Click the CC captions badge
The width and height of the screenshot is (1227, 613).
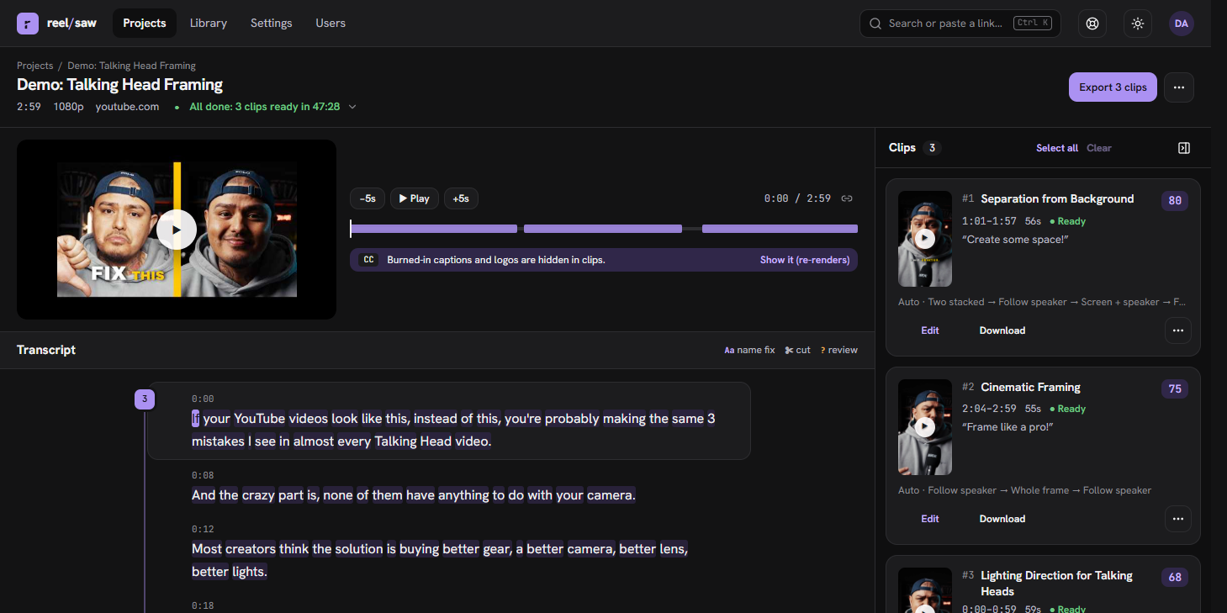click(x=368, y=260)
